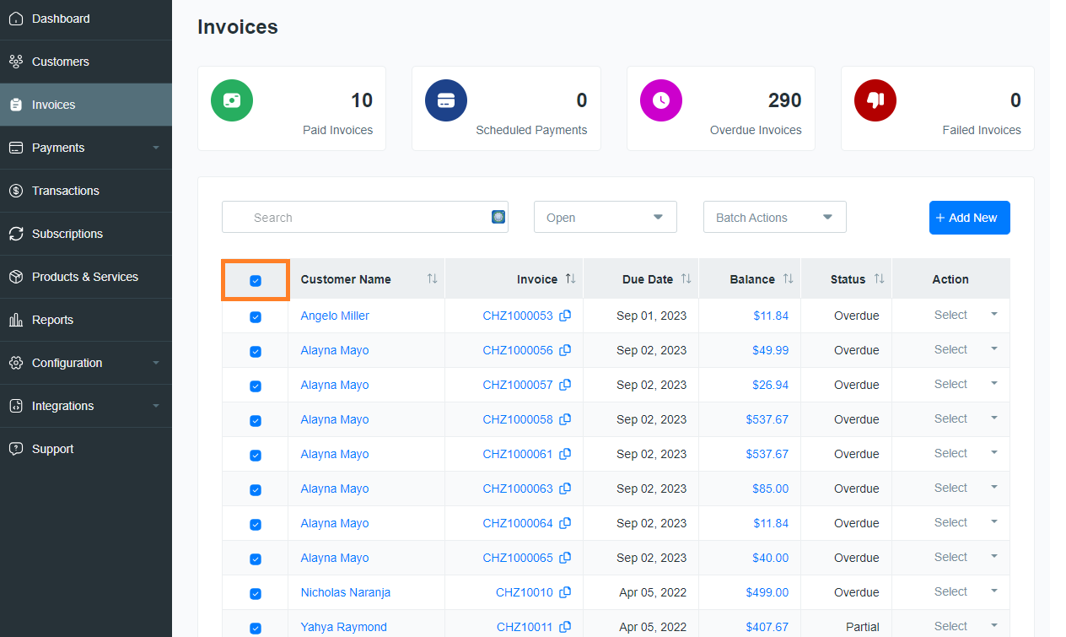The width and height of the screenshot is (1066, 637).
Task: Open balance link $499.00
Action: pos(767,592)
